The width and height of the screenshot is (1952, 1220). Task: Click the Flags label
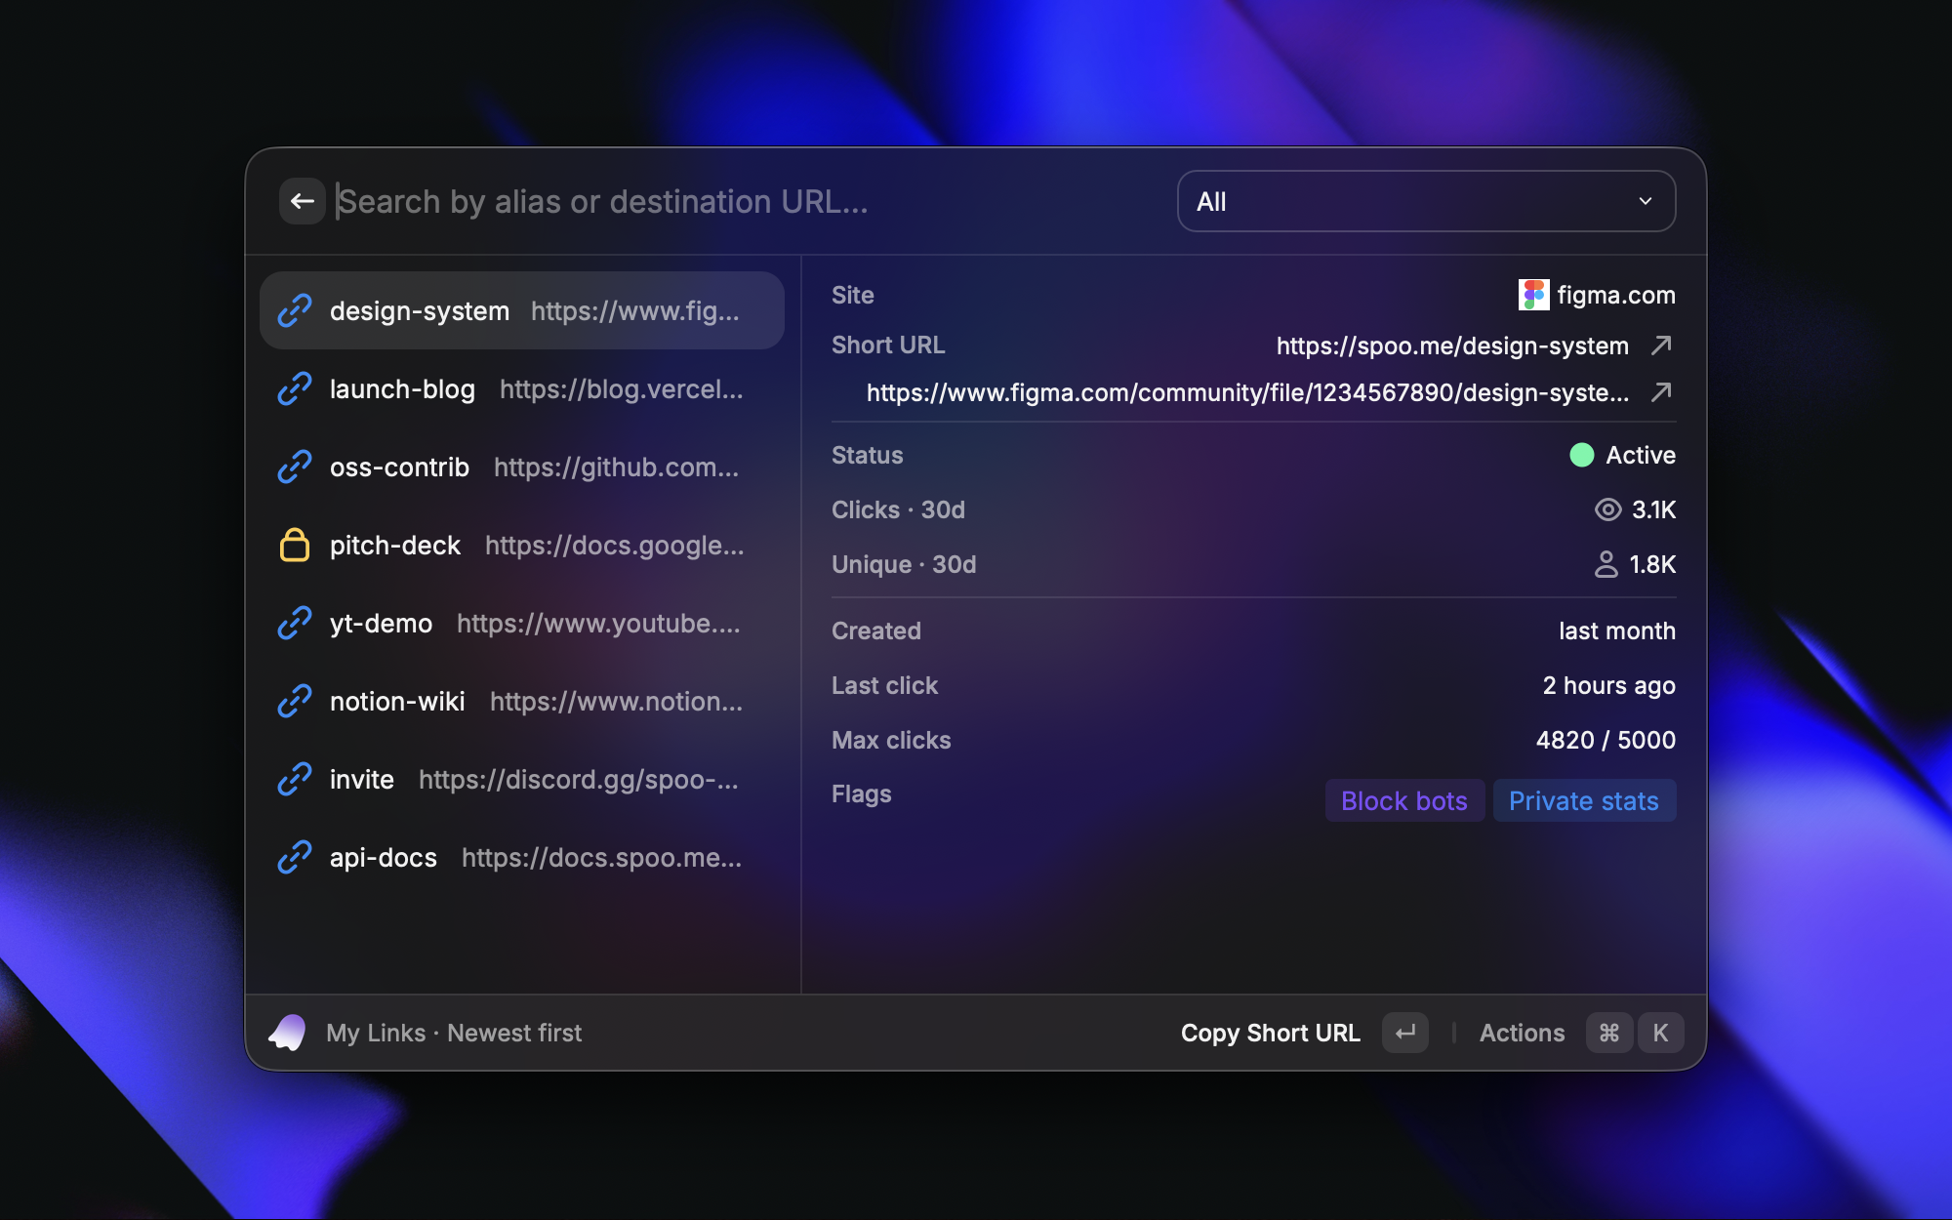[861, 793]
